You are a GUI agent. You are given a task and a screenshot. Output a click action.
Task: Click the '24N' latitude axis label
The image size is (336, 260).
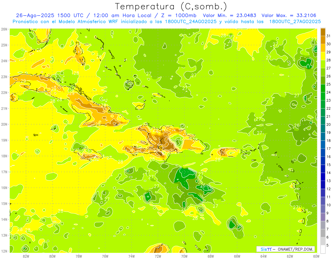tap(4, 61)
